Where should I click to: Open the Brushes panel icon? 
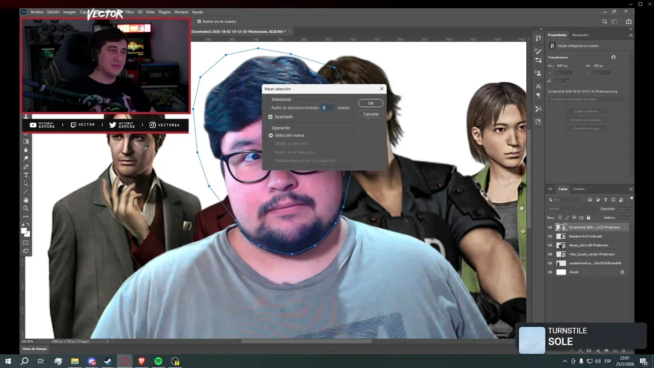tap(538, 51)
